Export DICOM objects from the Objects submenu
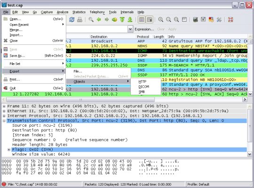 tap(145, 87)
